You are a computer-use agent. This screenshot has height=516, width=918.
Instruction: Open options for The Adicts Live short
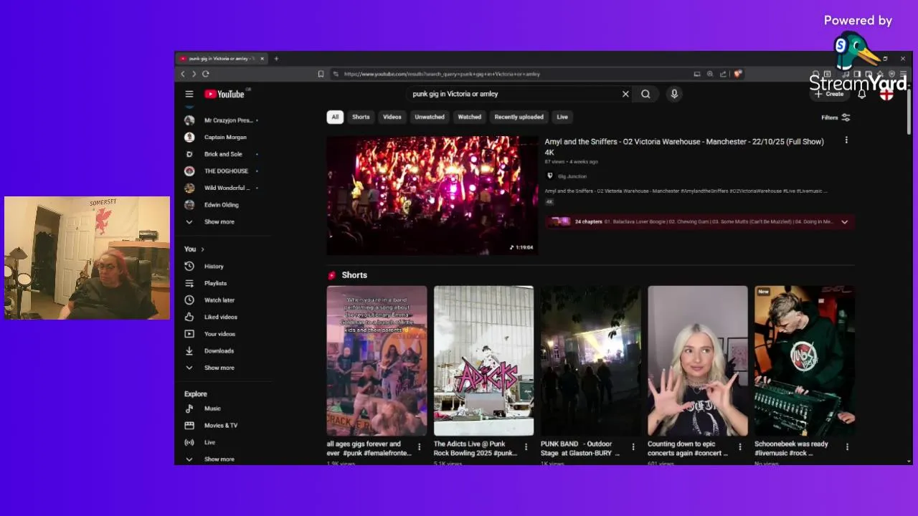[526, 447]
